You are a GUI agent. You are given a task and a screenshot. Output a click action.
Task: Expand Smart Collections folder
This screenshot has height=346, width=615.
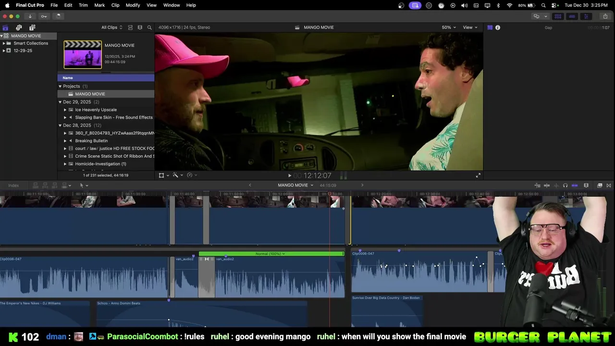pos(4,43)
